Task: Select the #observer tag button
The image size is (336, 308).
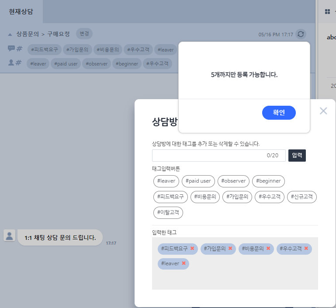Action: click(x=233, y=181)
